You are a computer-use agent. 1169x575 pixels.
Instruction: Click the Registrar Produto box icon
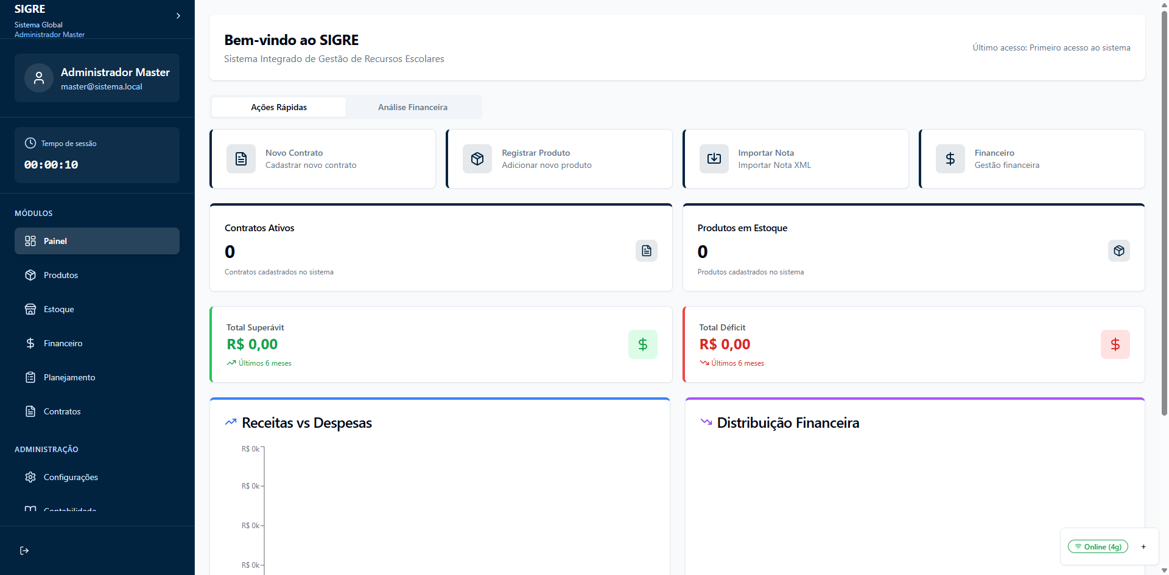tap(477, 159)
